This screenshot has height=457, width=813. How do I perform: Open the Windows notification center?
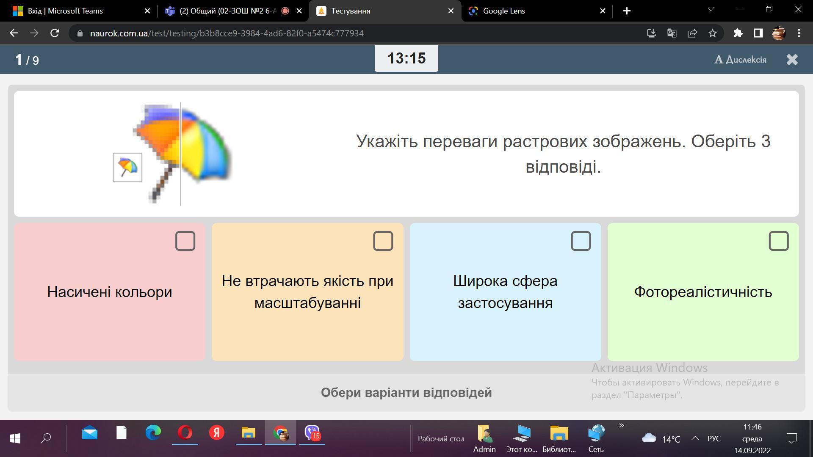(791, 439)
